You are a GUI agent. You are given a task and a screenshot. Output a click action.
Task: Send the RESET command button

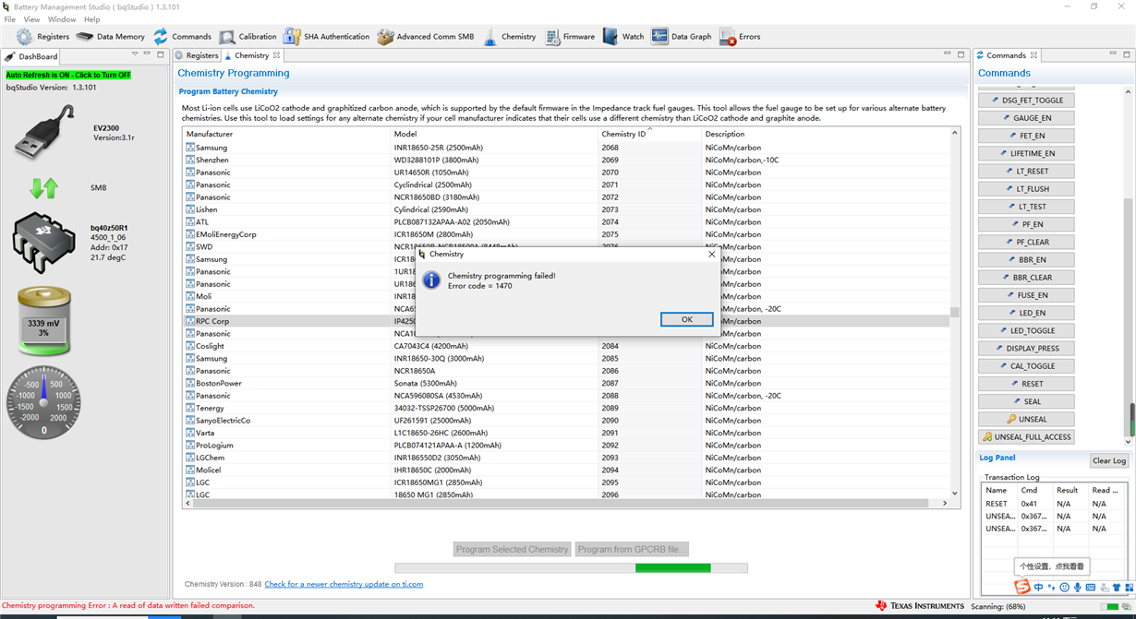(1026, 384)
